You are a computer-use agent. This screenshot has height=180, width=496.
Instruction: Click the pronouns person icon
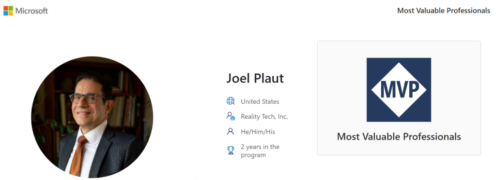(x=231, y=131)
